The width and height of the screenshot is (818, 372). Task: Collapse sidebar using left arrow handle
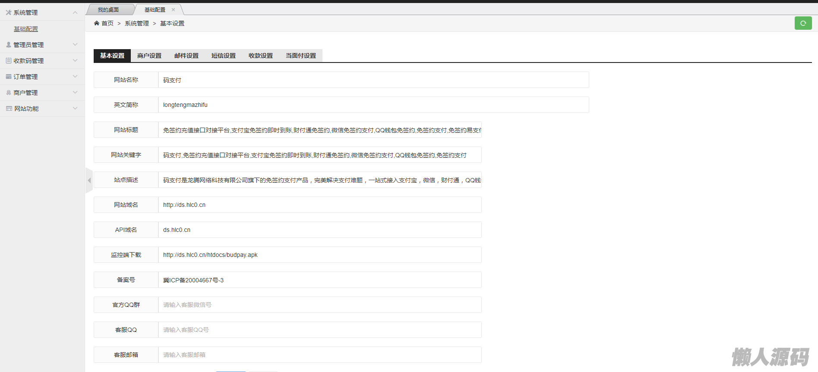[89, 180]
